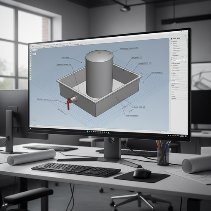Select the viewport tab above the left toolbar
This screenshot has height=211, width=211.
35,50
